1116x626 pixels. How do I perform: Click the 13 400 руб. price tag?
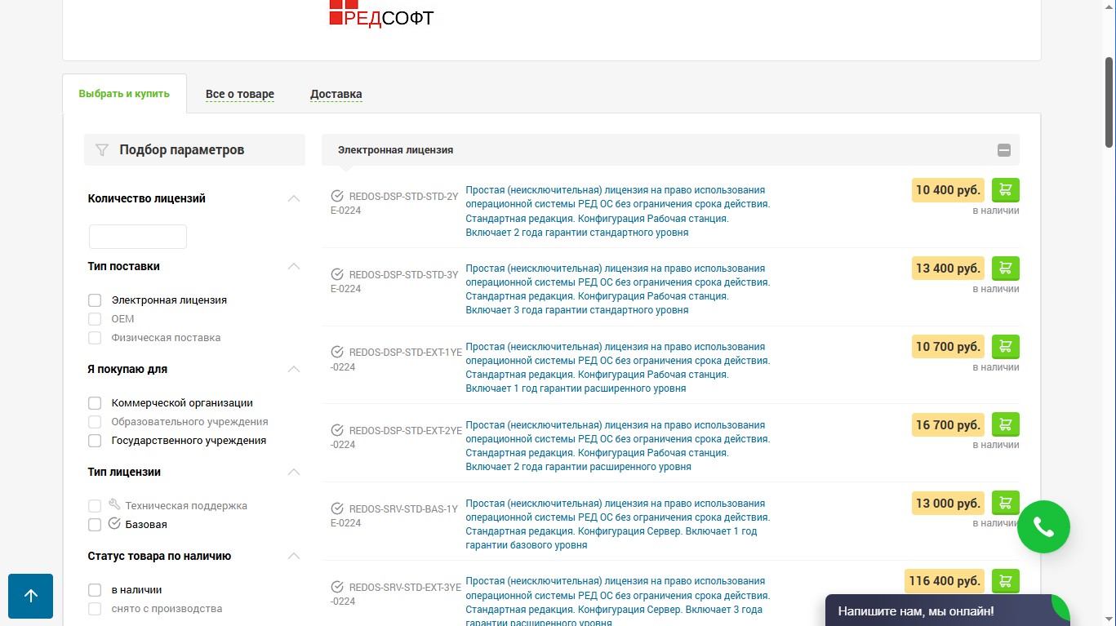[x=948, y=269]
